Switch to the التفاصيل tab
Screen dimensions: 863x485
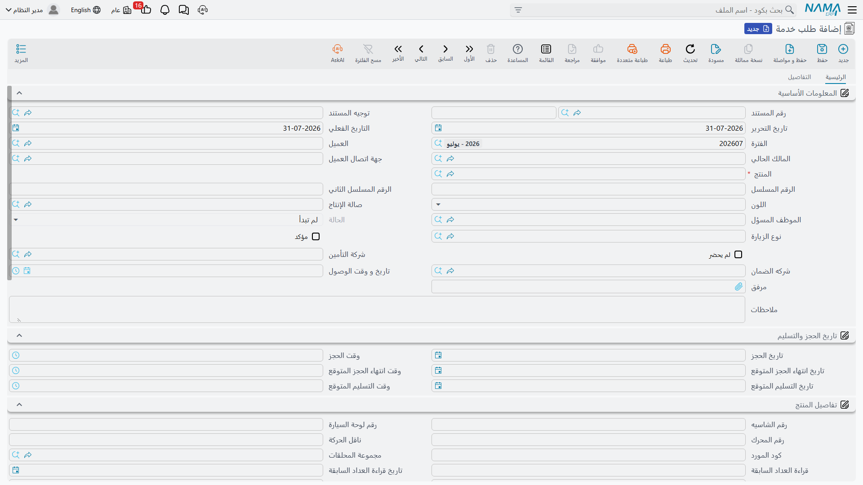(x=799, y=77)
